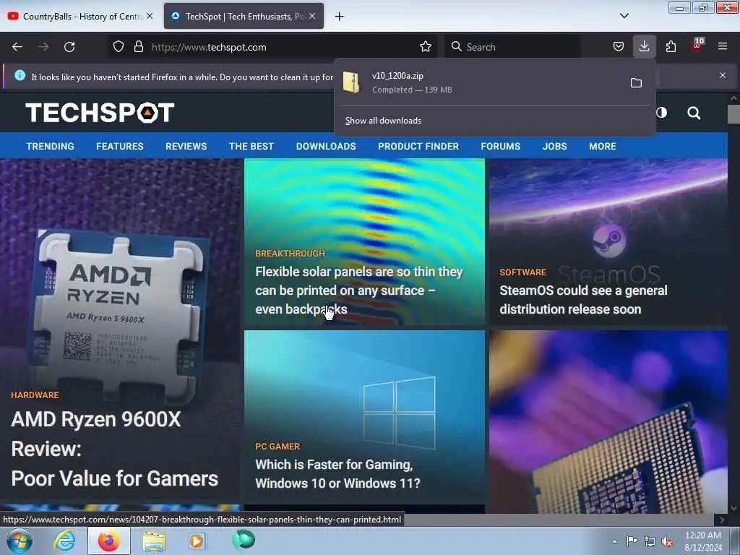The image size is (740, 555).
Task: Click Show all downloads
Action: [383, 121]
